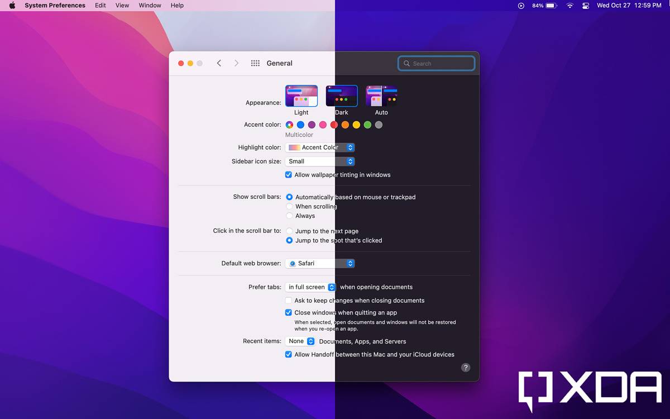Select Automatically based on mouse or trackpad
This screenshot has height=419, width=670.
coord(289,197)
